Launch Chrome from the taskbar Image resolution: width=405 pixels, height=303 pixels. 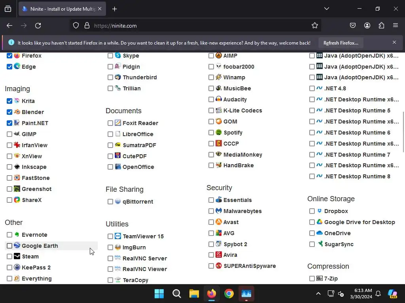point(229,294)
